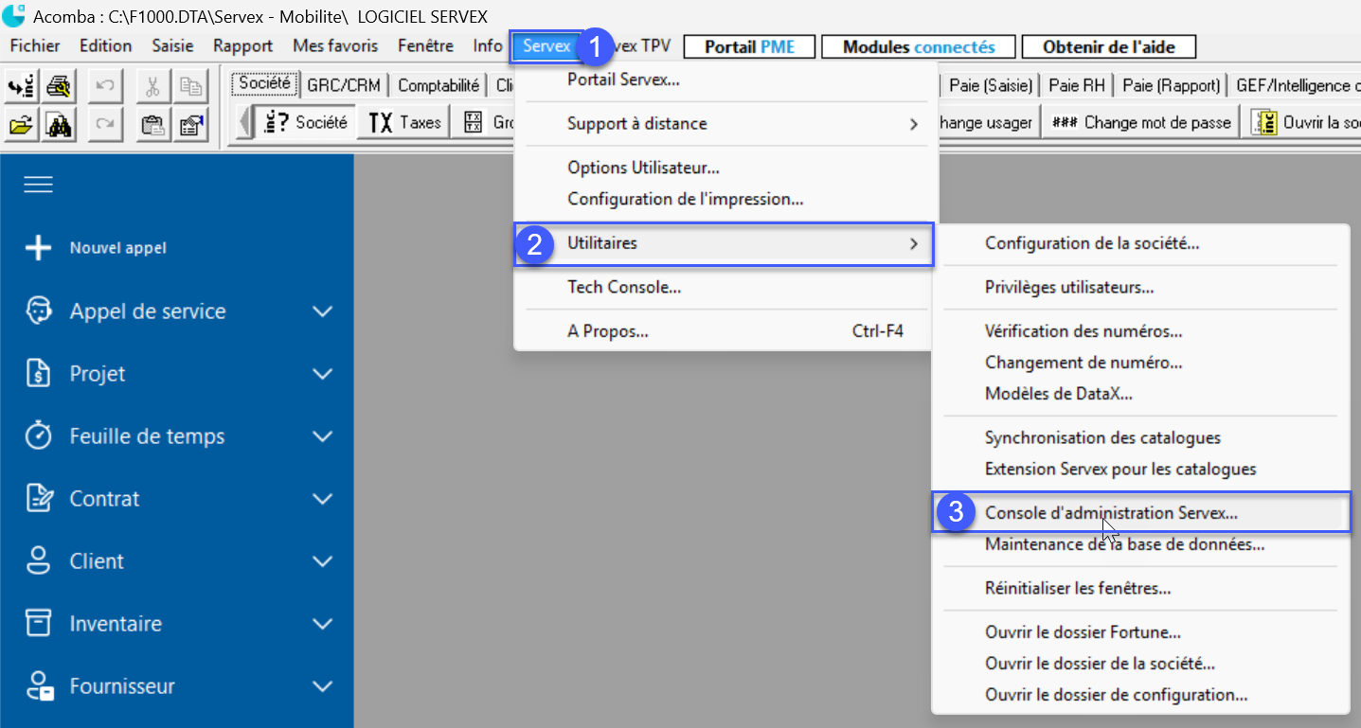Open the Mes favoris menu

click(335, 45)
